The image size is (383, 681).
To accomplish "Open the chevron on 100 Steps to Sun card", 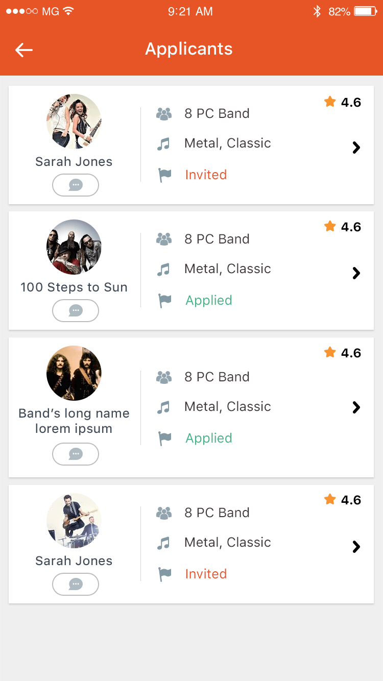I will pyautogui.click(x=356, y=273).
